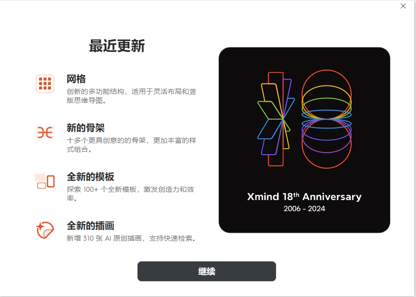Click the new skeleton (新的骨架) icon
The width and height of the screenshot is (416, 297).
[x=45, y=132]
